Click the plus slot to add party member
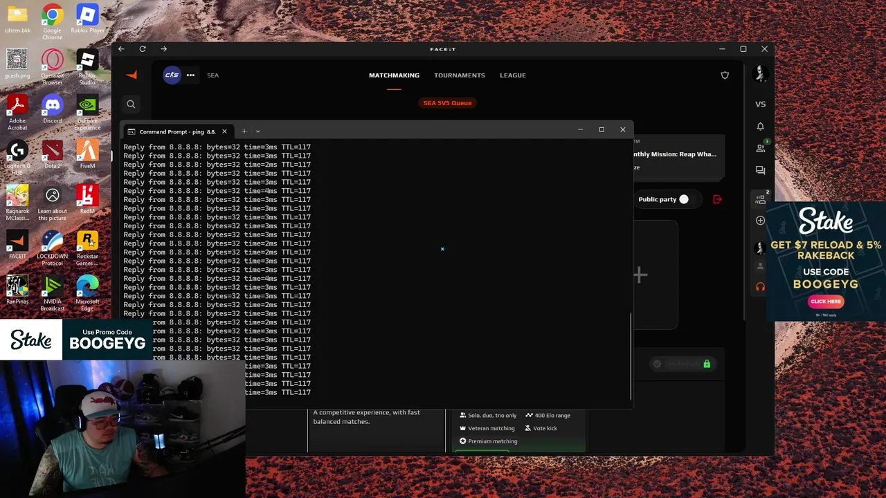Screen dimensions: 886x498 pyautogui.click(x=640, y=275)
